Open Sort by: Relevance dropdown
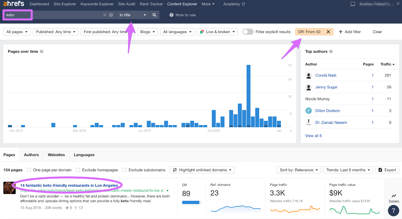The height and width of the screenshot is (219, 402). pos(299,170)
